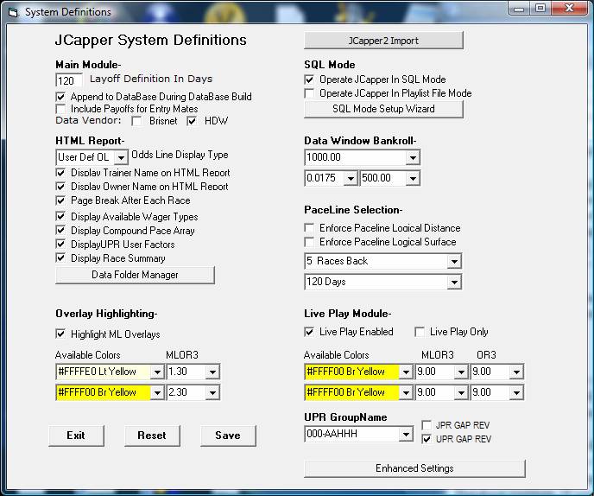
Task: Toggle Display Available Wager Types
Action: (60, 217)
